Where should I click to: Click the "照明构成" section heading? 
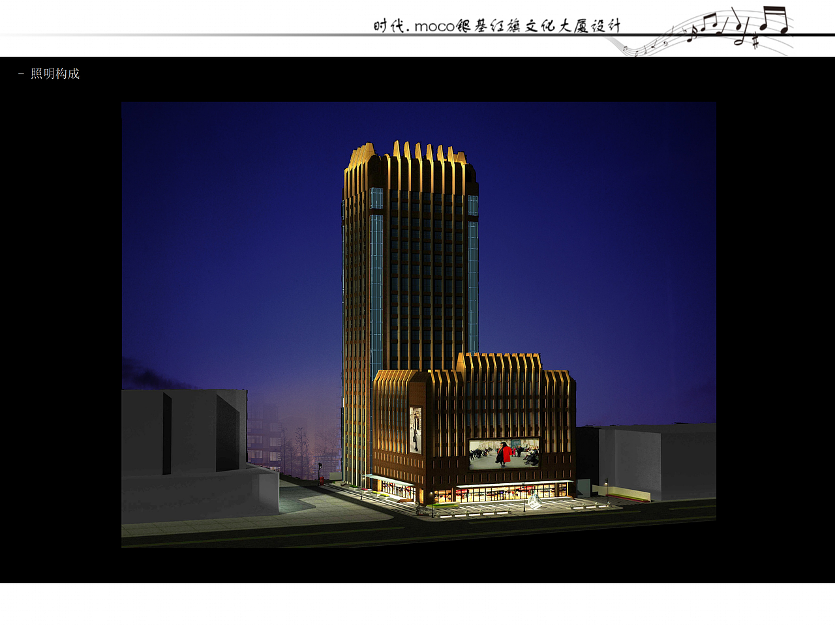(55, 74)
